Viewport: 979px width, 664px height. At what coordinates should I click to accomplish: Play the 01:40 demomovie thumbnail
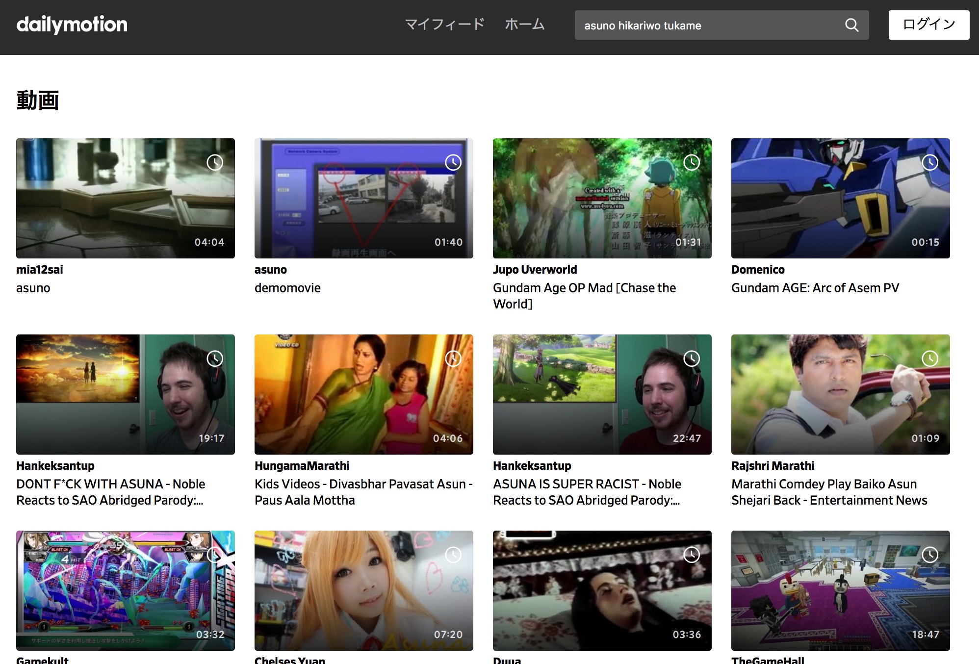364,198
